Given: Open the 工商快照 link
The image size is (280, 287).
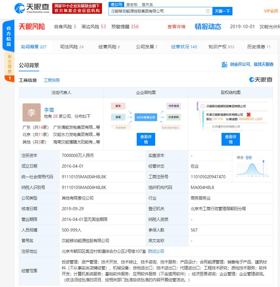Looking at the screenshot, I should tap(52, 80).
